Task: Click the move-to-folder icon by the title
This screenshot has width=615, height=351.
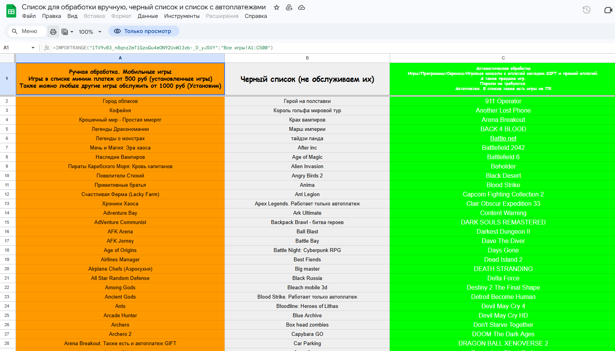Action: pos(289,7)
